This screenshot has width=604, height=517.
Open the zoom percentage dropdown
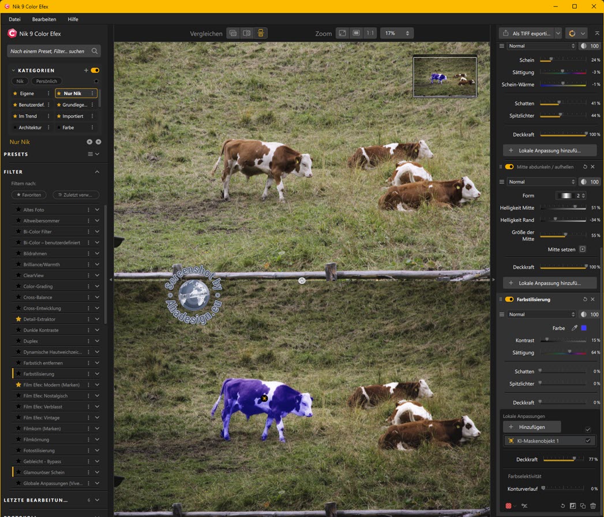tap(395, 34)
